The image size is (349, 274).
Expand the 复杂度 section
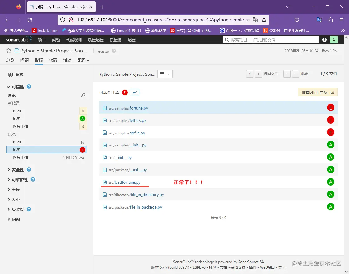click(16, 209)
